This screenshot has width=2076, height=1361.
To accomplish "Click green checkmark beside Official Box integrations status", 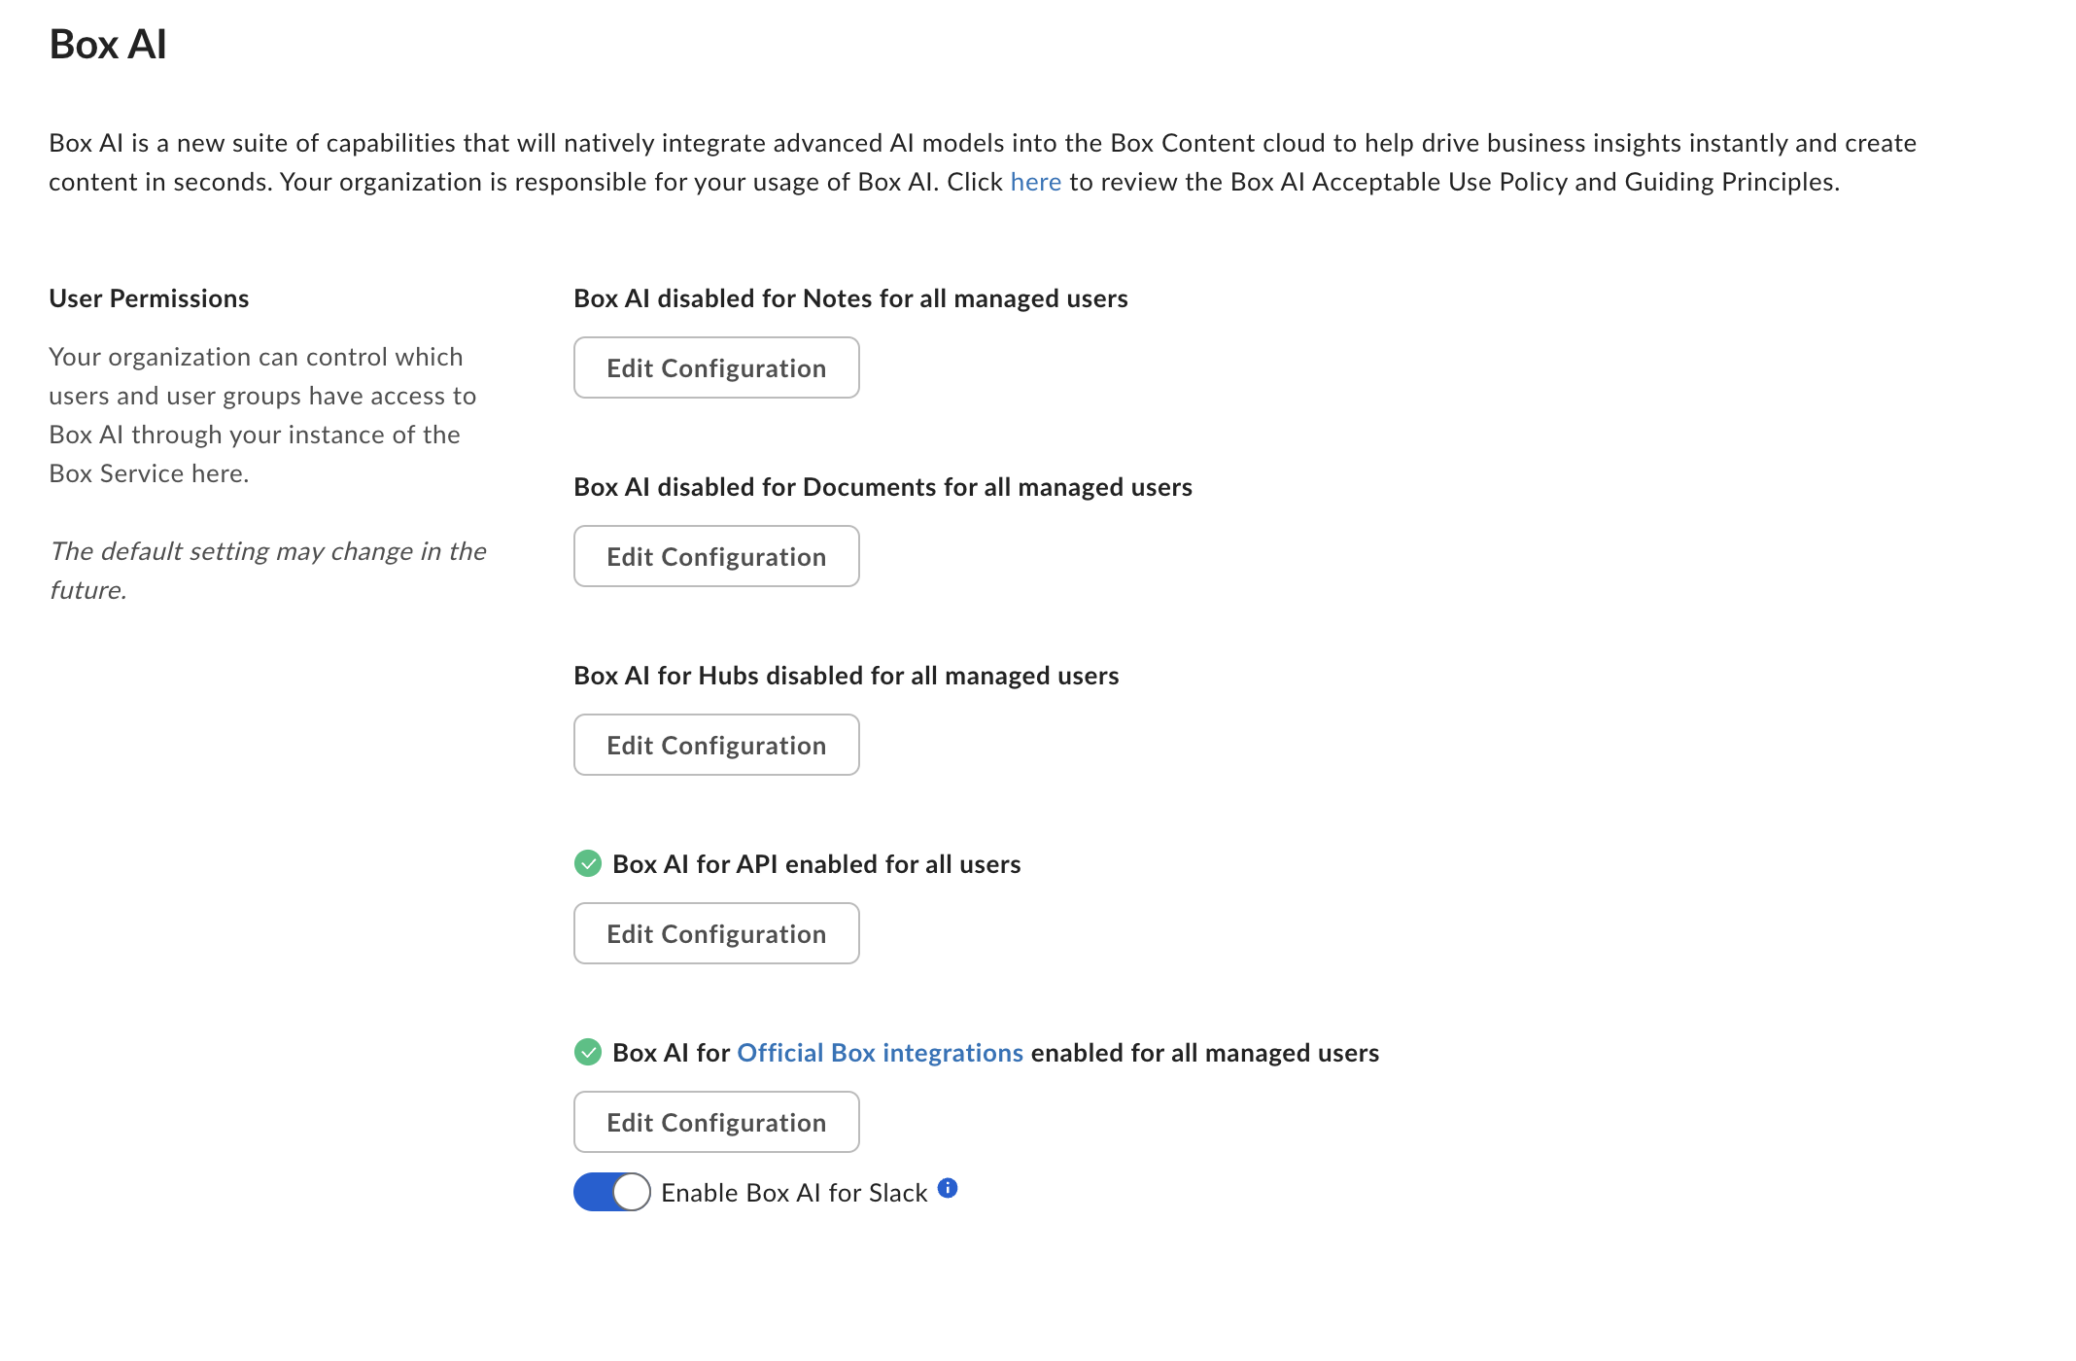I will click(x=588, y=1052).
